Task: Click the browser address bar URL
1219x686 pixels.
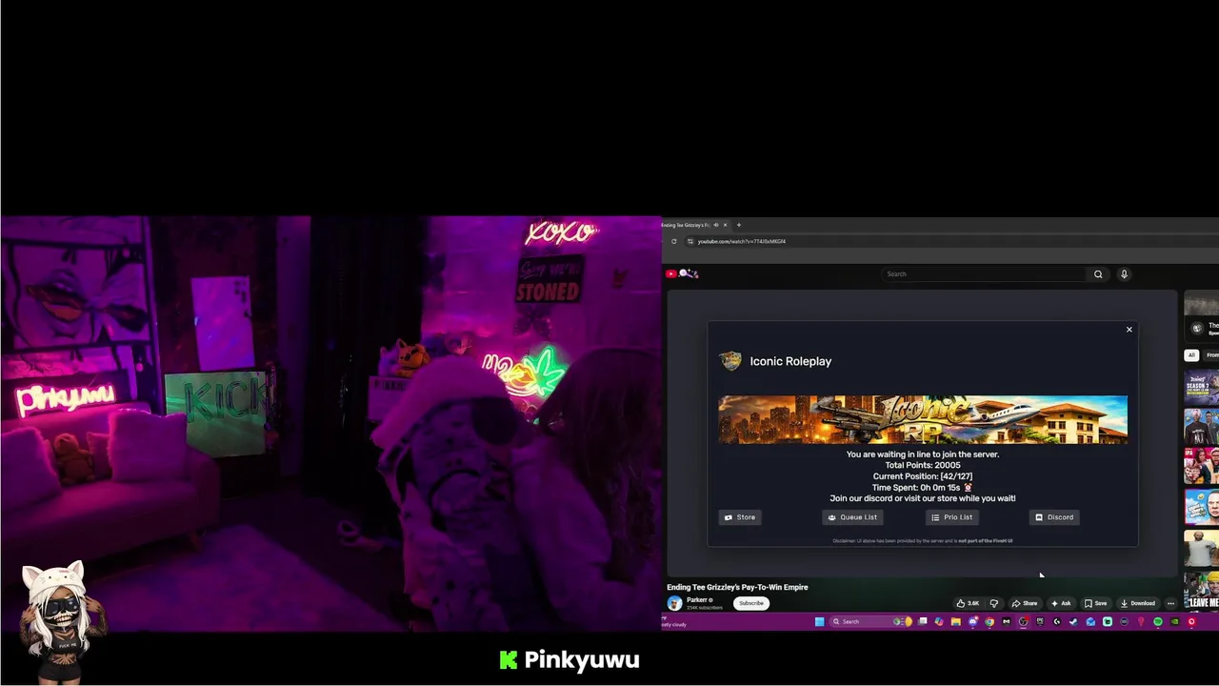Action: (742, 241)
